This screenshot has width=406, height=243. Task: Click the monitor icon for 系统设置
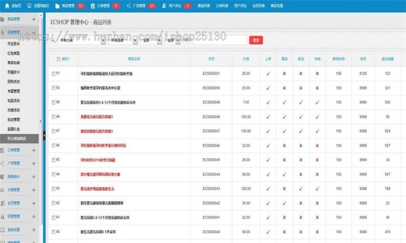coord(2,229)
